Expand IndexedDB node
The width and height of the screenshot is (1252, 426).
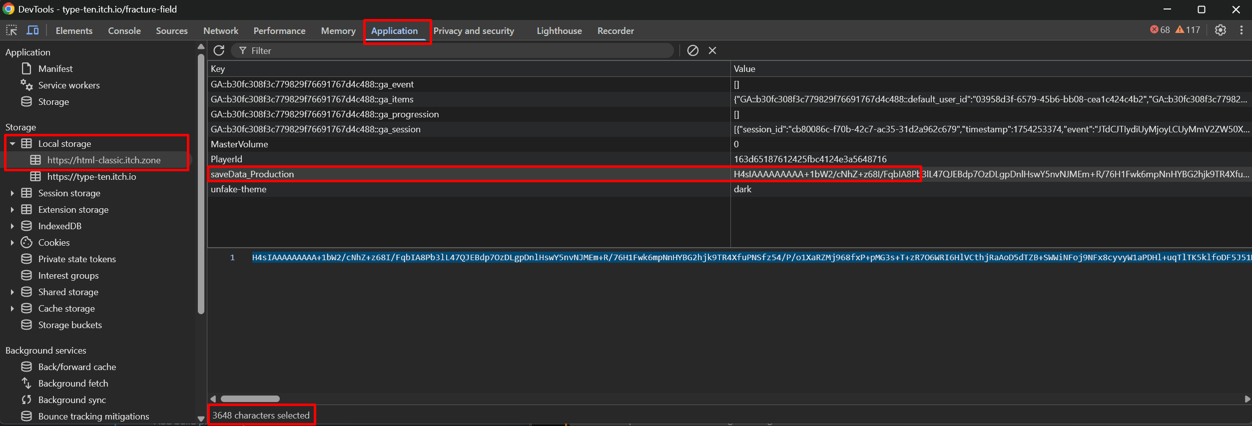pyautogui.click(x=12, y=226)
